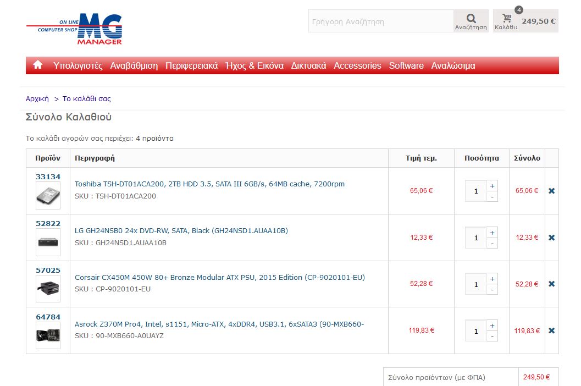Open the Ήχος & Εικόνα menu
The image size is (581, 386).
click(254, 65)
